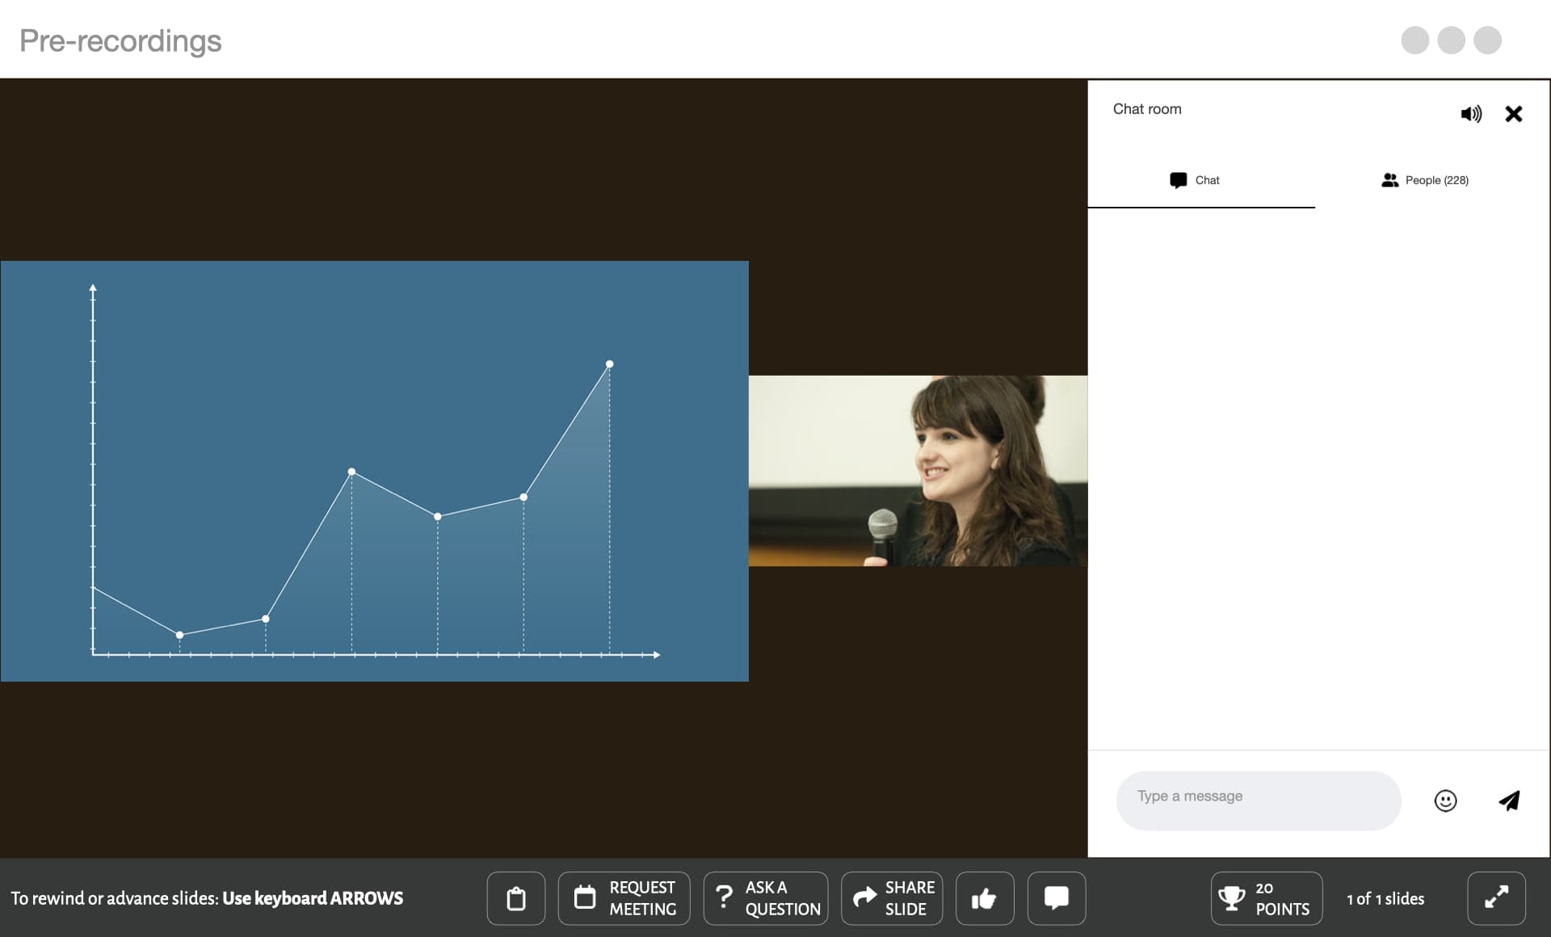Click the Share Slide button

892,898
